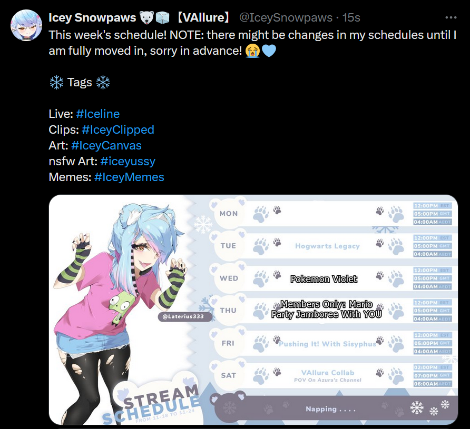470x429 pixels.
Task: Click the snowflake emoji before Tags
Action: [x=56, y=82]
